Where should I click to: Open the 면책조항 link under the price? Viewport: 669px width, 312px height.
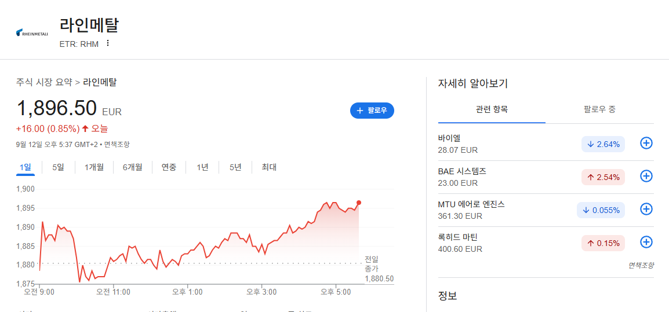(117, 145)
